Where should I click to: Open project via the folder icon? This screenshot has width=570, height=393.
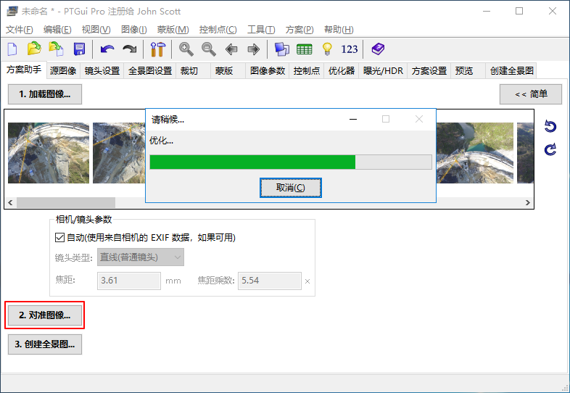pyautogui.click(x=34, y=49)
